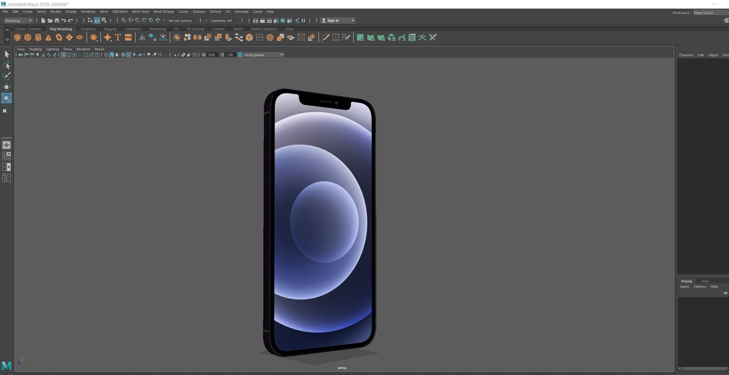The image size is (729, 375).
Task: Create a polygon torus from the shelf
Action: 59,38
